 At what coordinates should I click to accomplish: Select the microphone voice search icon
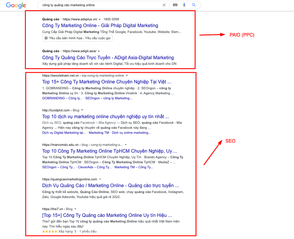point(184,5)
